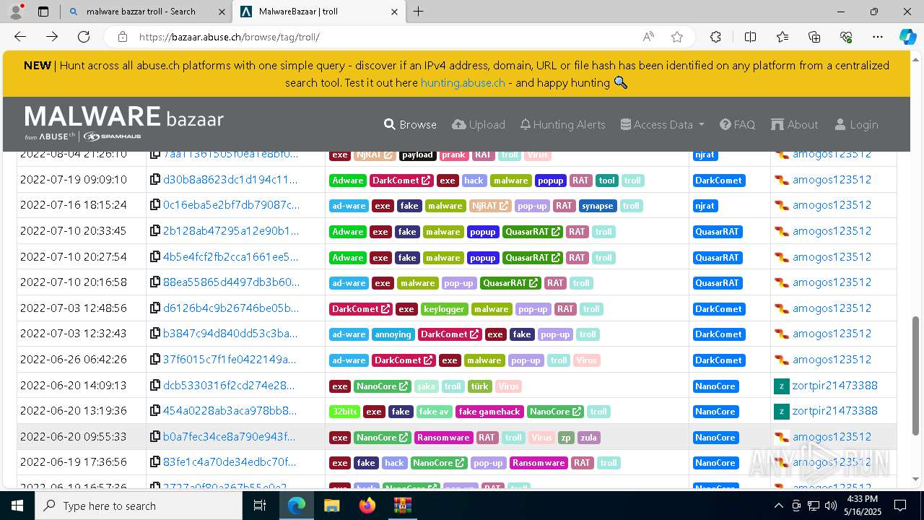Open reporter zortpir21473388 on 14:09:13 row
This screenshot has height=520, width=924.
(x=835, y=386)
